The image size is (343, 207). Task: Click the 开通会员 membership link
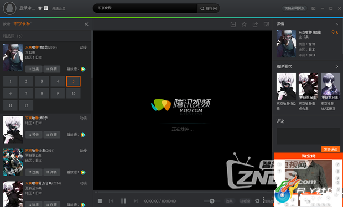[59, 8]
